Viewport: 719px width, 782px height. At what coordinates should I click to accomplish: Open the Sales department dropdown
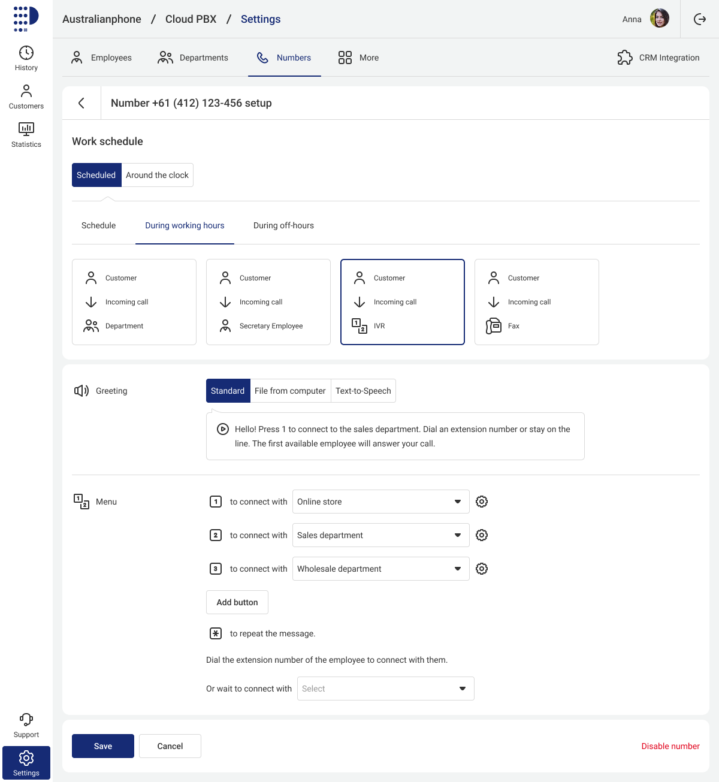click(381, 535)
